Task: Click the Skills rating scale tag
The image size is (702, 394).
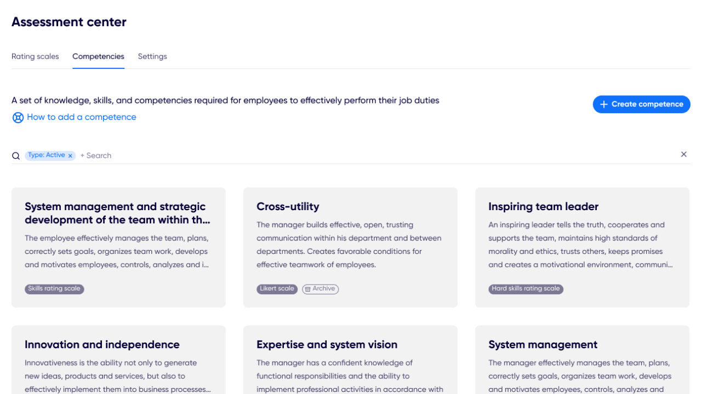Action: [x=54, y=289]
